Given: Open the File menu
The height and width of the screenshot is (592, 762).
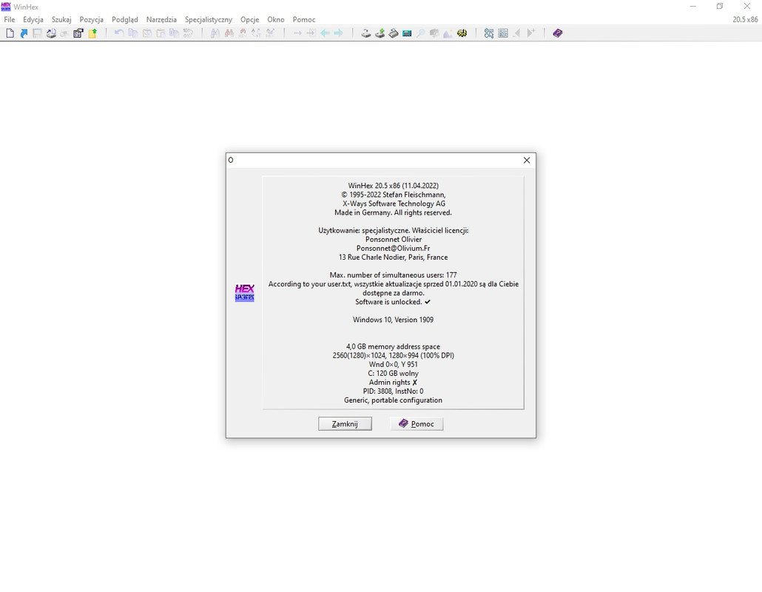Looking at the screenshot, I should pyautogui.click(x=9, y=19).
